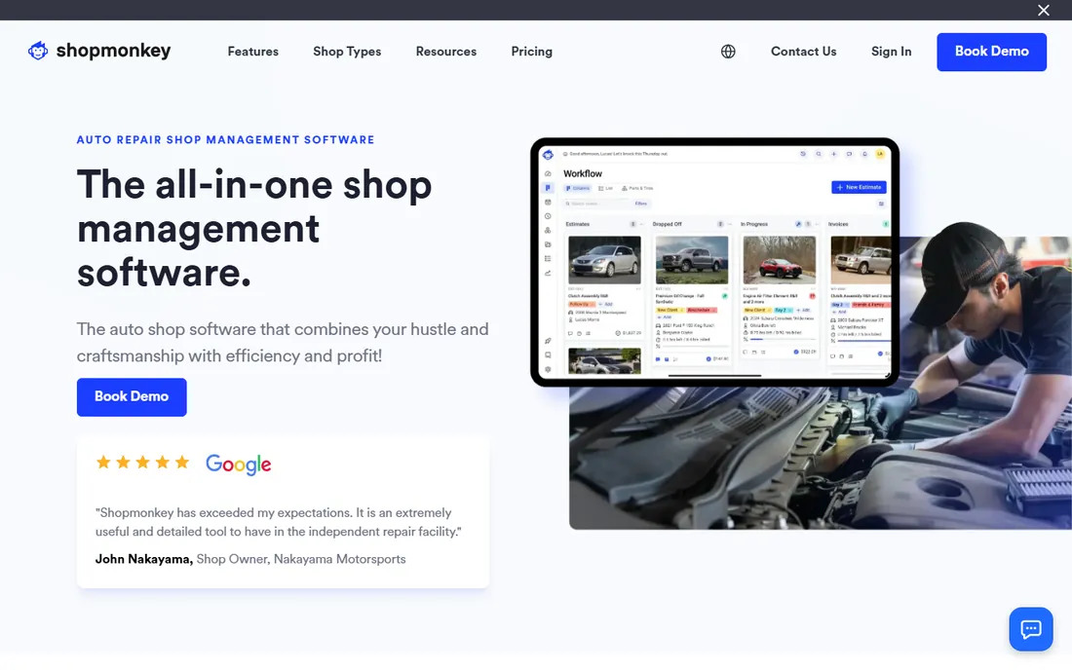Open the Features menu
The image size is (1072, 670).
(253, 52)
